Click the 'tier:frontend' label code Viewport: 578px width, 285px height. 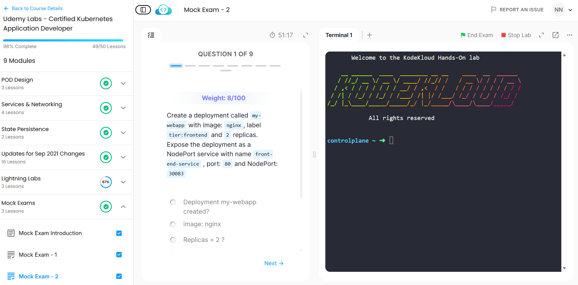[x=188, y=135]
